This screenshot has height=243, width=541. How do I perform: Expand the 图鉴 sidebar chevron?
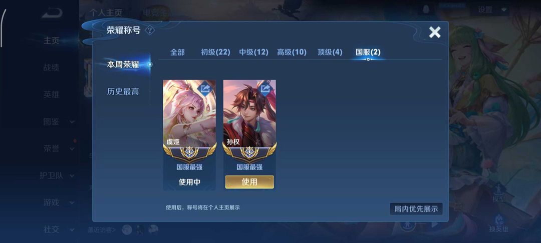[x=72, y=122]
